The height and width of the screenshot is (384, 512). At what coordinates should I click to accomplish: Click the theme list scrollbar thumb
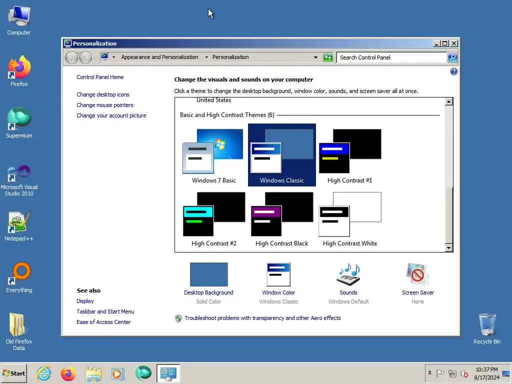click(x=449, y=215)
